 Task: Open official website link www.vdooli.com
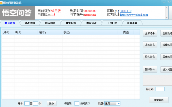(x=134, y=15)
